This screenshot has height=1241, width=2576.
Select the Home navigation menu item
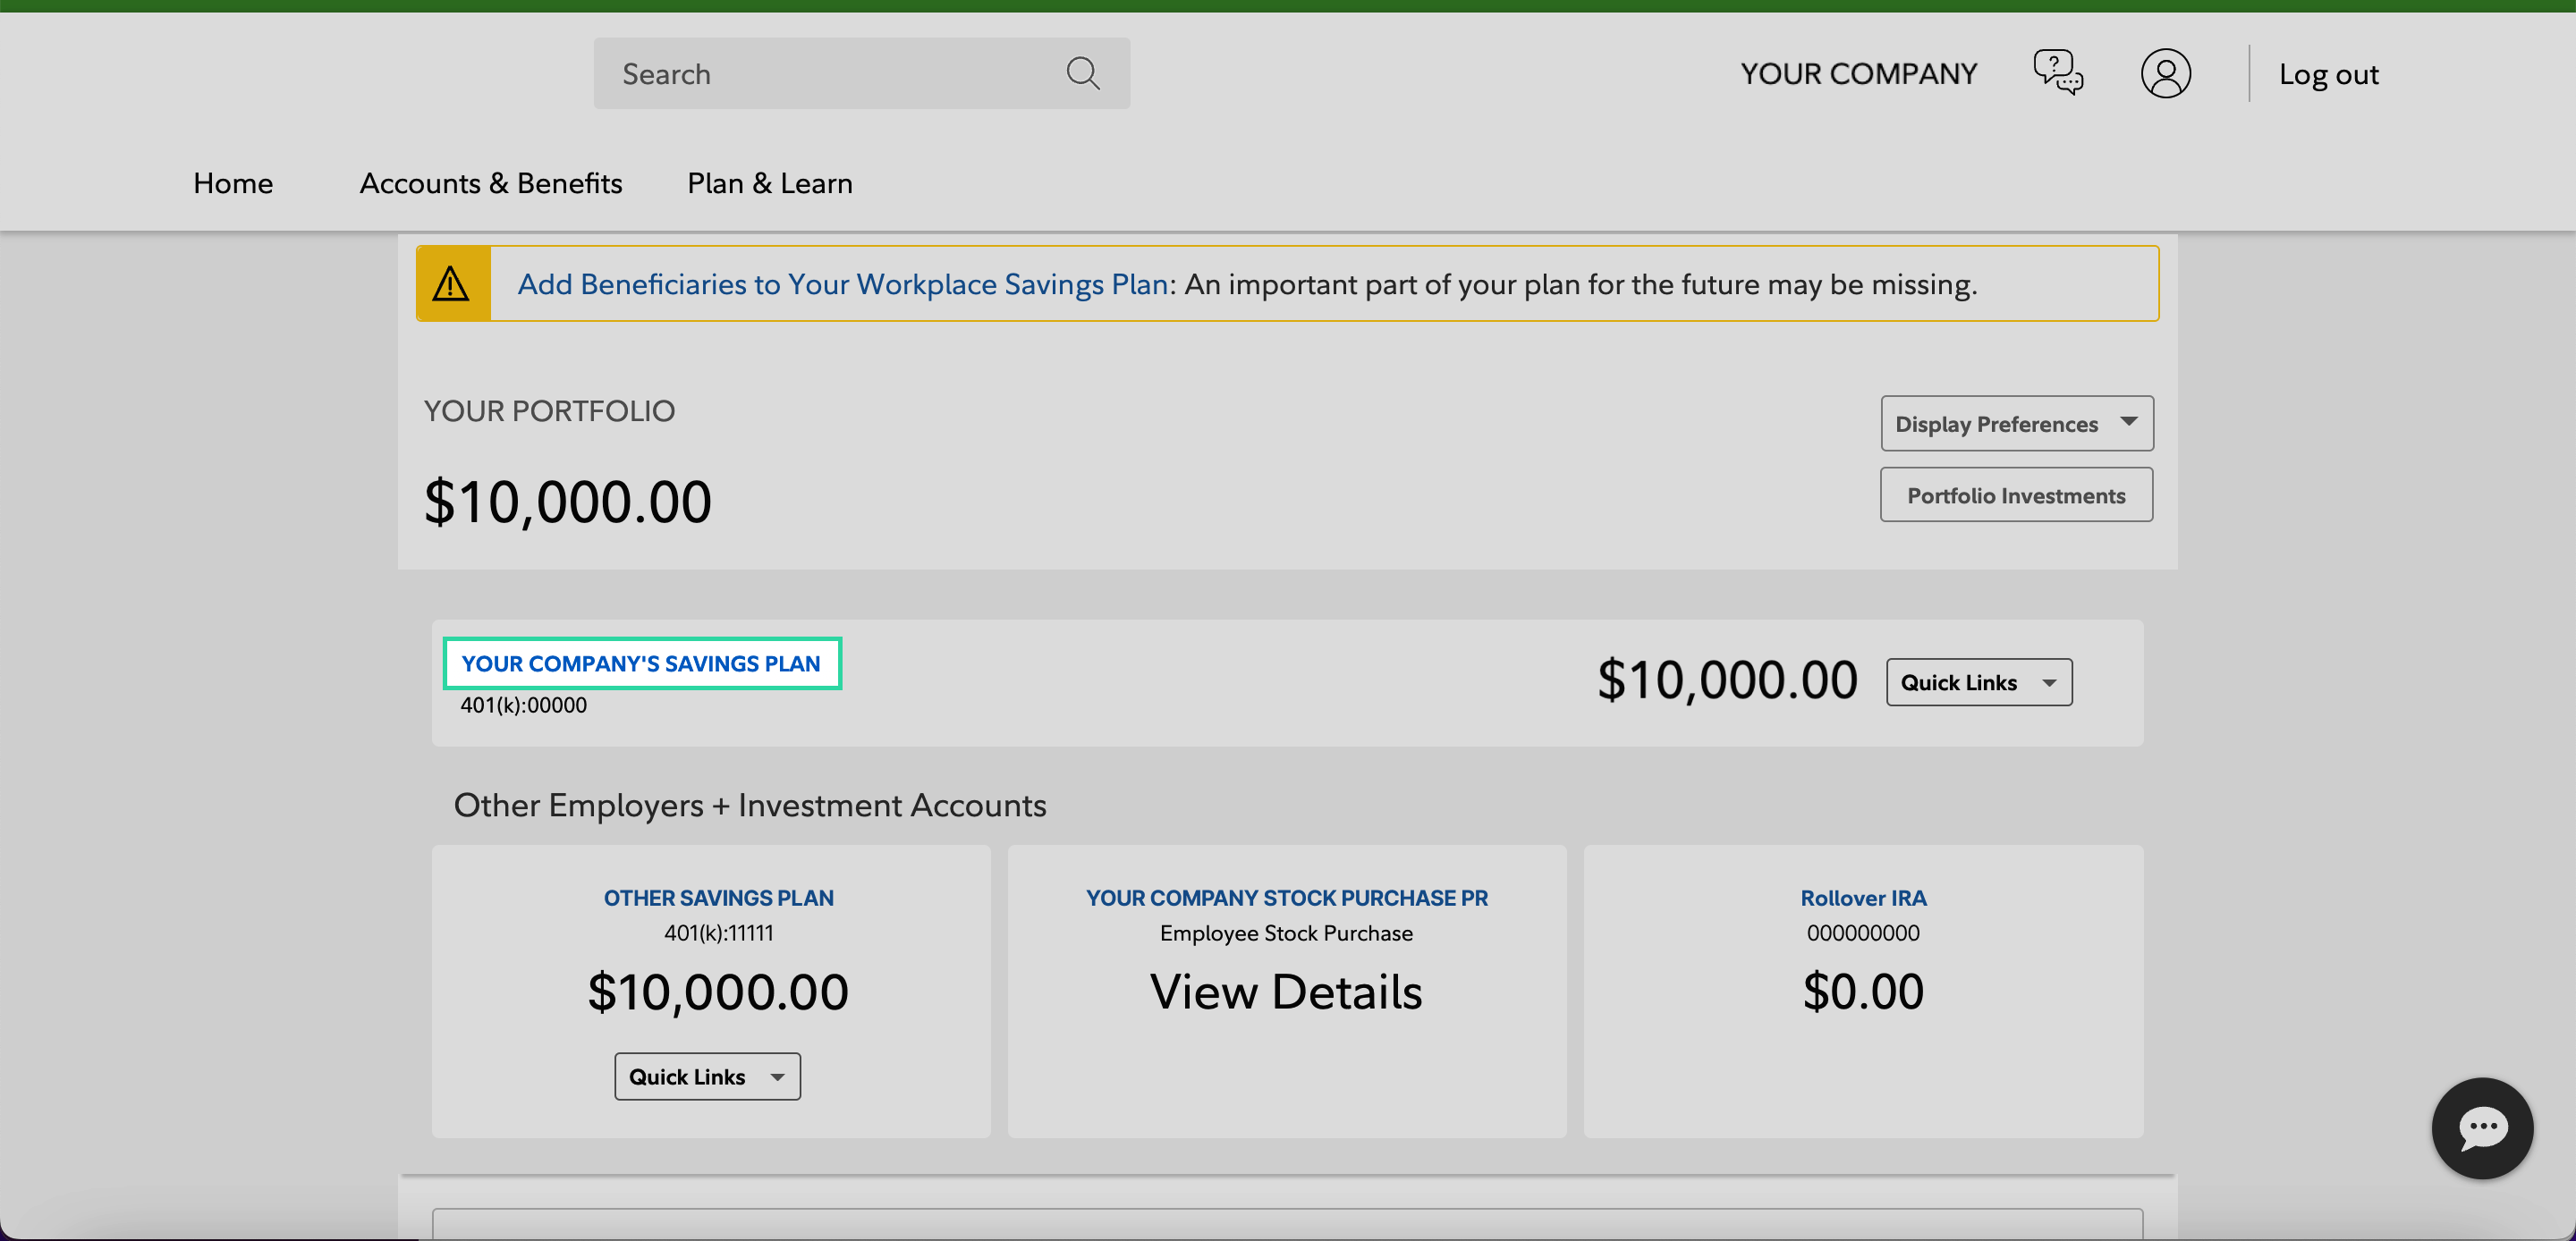(232, 182)
